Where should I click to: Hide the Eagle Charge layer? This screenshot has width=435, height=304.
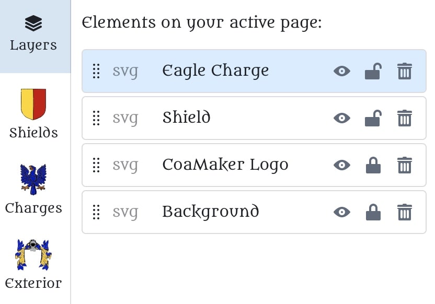tap(342, 71)
